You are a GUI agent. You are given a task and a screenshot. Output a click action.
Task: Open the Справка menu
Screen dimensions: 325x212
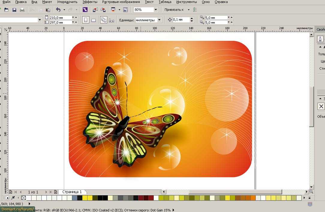(x=221, y=2)
